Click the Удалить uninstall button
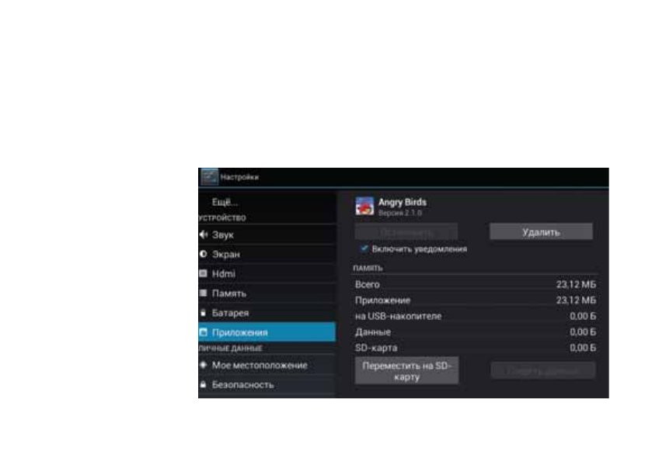The height and width of the screenshot is (462, 652). click(541, 232)
